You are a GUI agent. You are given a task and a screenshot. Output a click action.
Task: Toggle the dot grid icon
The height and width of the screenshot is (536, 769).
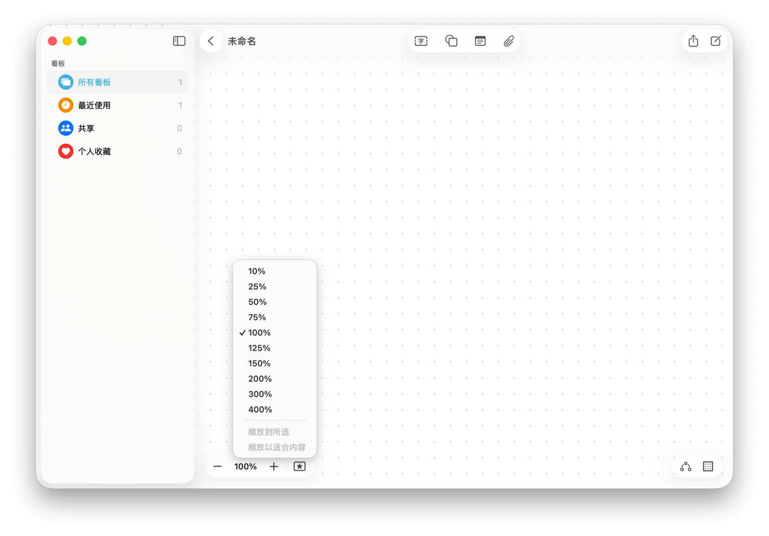point(708,466)
